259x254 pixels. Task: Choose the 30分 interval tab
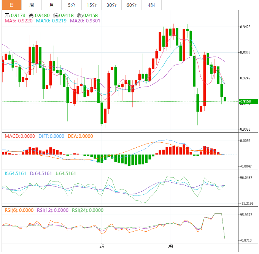pos(111,5)
